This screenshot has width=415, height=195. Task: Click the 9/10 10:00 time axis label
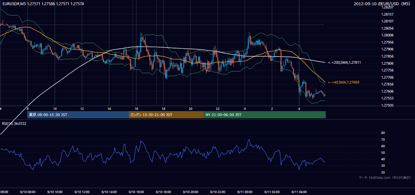[55, 192]
